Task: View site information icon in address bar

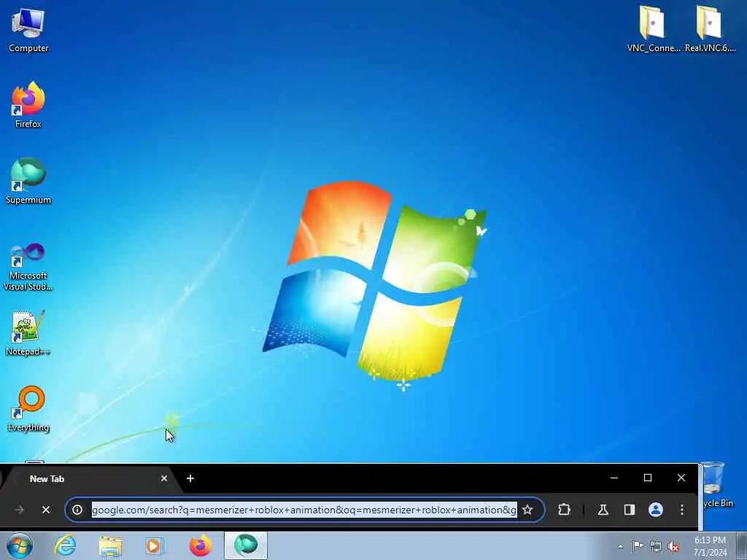Action: point(77,510)
